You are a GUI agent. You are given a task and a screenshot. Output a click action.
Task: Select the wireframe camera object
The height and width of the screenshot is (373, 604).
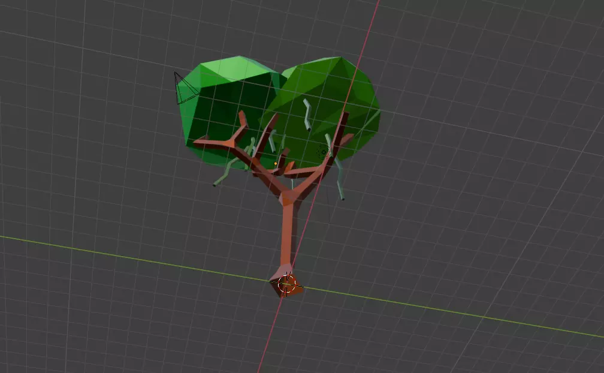pyautogui.click(x=186, y=88)
